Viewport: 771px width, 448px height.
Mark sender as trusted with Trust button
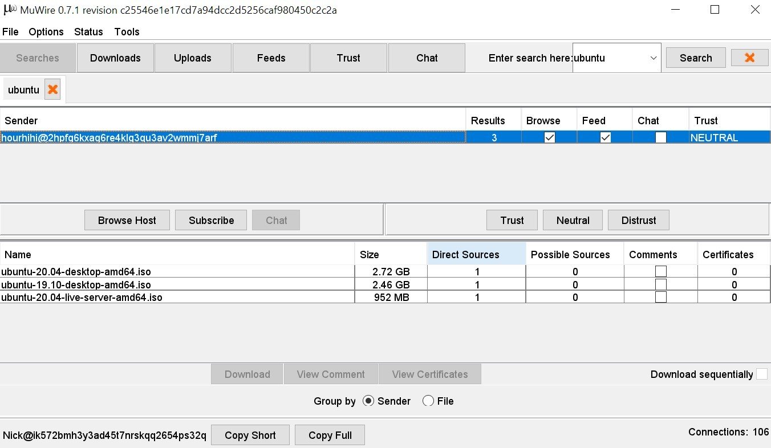tap(512, 220)
